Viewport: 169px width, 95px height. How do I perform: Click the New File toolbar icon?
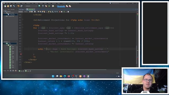click(5, 6)
